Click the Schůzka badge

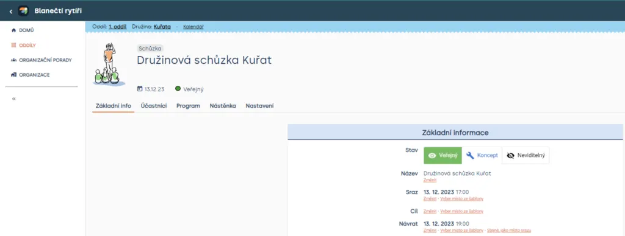(x=150, y=49)
